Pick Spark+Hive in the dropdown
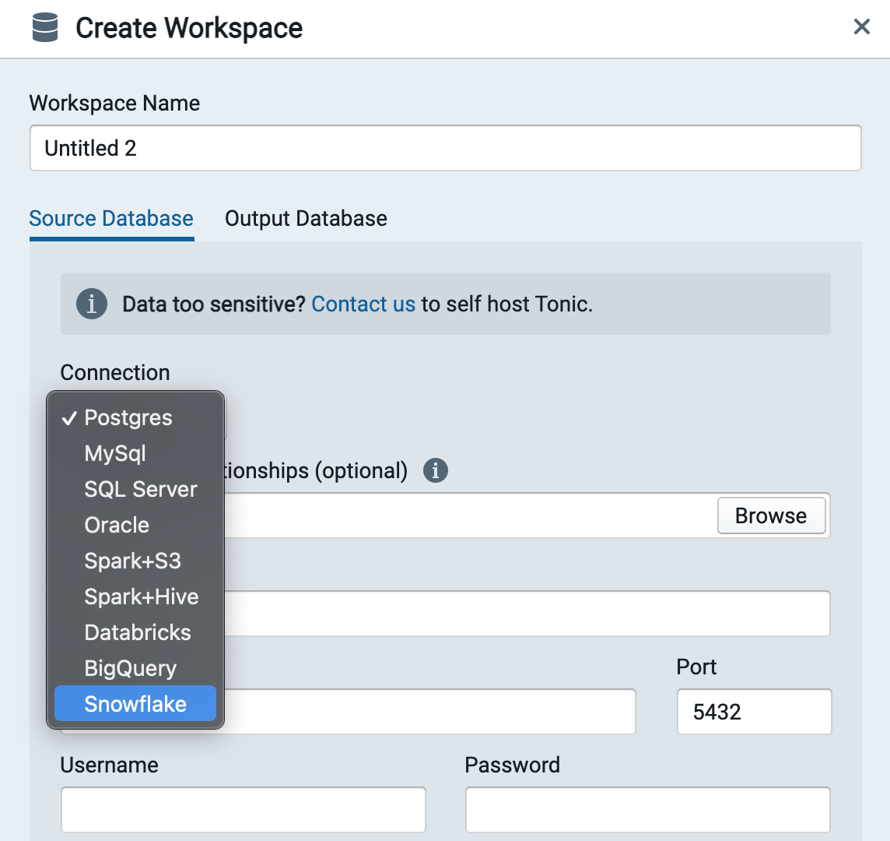This screenshot has height=841, width=890. pos(135,596)
